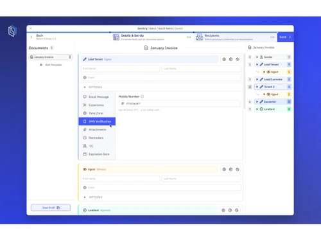Click the approver icon in Landlord header
The width and height of the screenshot is (321, 241).
coord(85,210)
